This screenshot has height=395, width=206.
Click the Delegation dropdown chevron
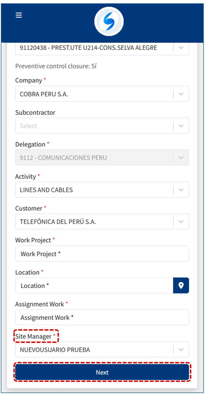(181, 157)
